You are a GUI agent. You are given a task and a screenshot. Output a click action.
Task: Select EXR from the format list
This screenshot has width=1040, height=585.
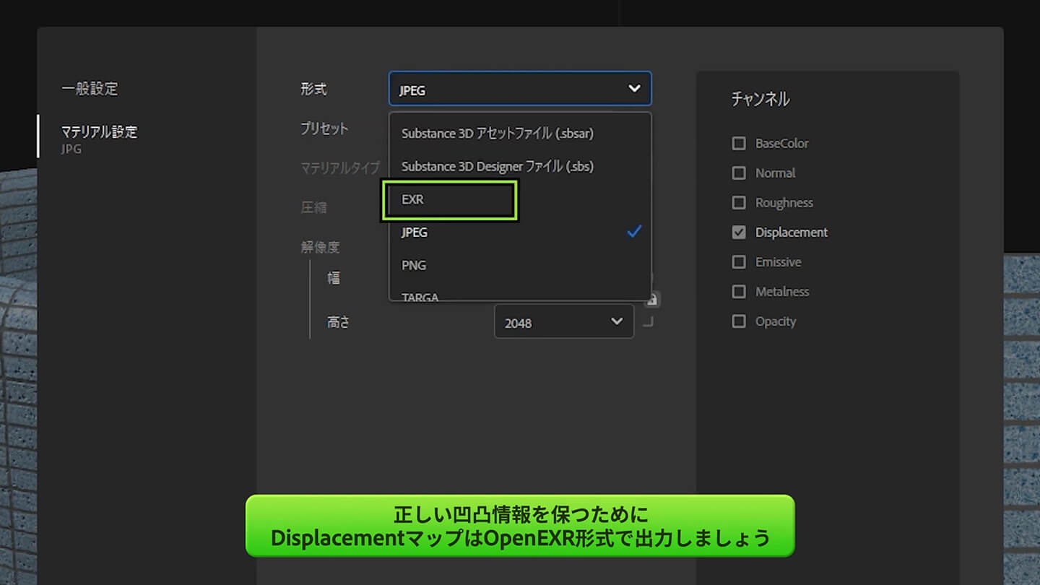520,200
